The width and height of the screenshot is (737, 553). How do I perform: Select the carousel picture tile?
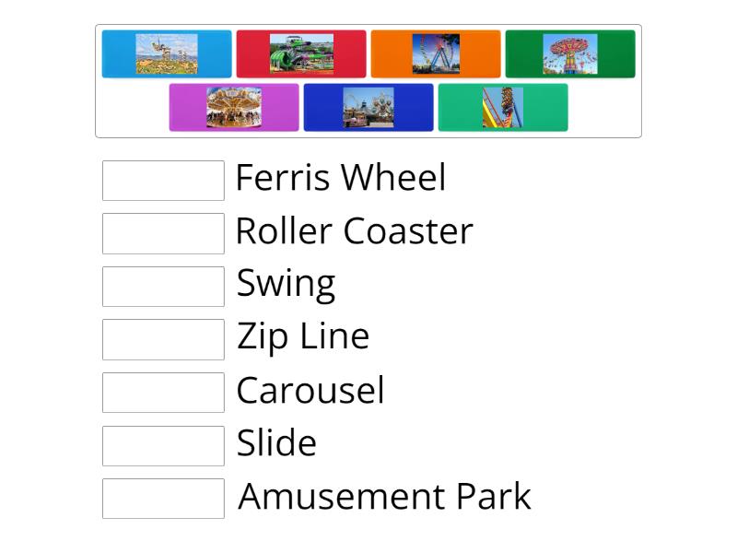234,106
